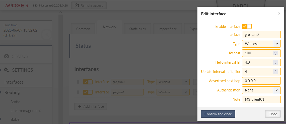Click the Settings gears icon in sidebar
Image resolution: width=286 pixels, height=124 pixels.
(7, 70)
